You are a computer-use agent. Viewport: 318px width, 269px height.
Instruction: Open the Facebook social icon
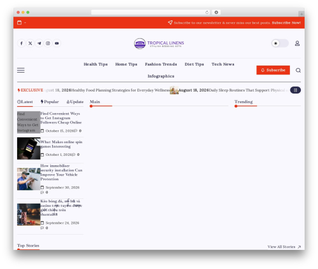[x=22, y=43]
